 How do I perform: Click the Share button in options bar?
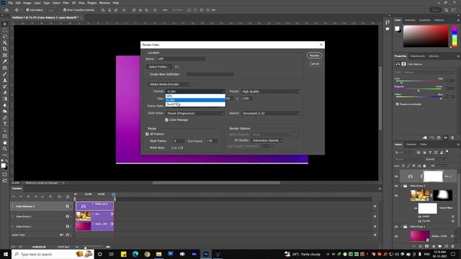pyautogui.click(x=435, y=10)
